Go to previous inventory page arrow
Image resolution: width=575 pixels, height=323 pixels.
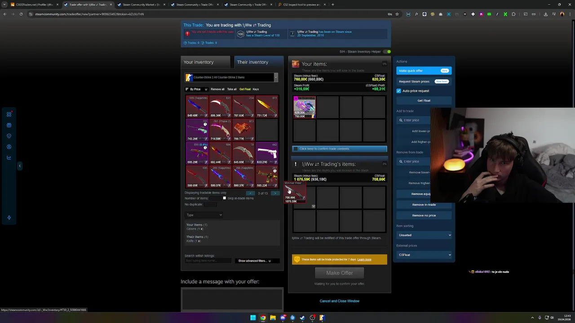[x=251, y=193]
